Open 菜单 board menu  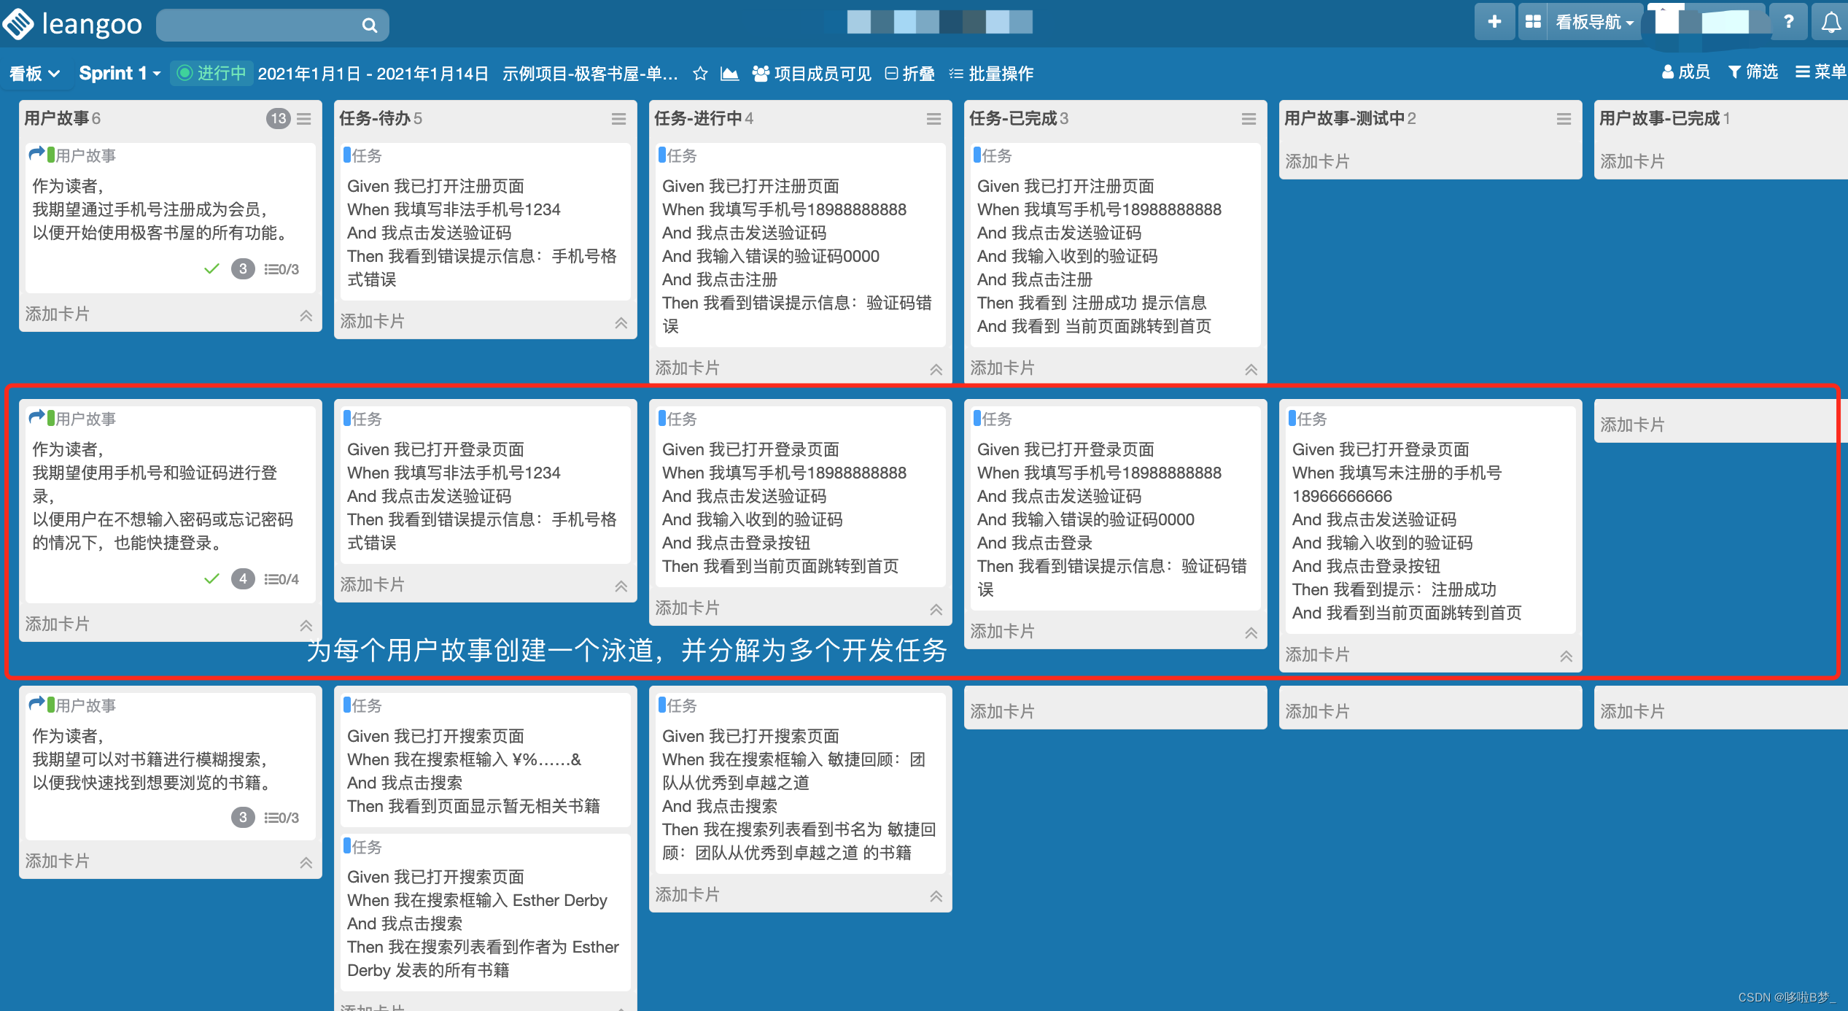coord(1820,71)
